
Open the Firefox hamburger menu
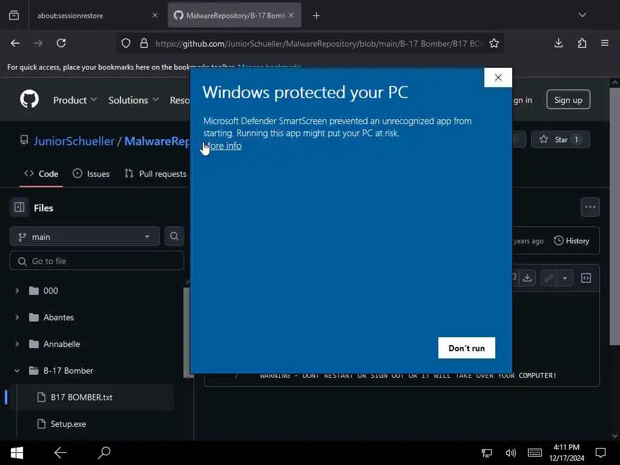(x=605, y=43)
